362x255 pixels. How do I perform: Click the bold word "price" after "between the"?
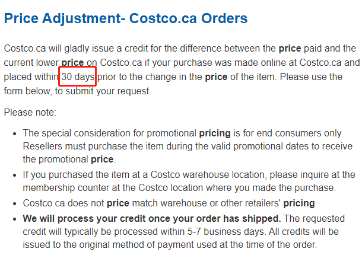coord(290,49)
